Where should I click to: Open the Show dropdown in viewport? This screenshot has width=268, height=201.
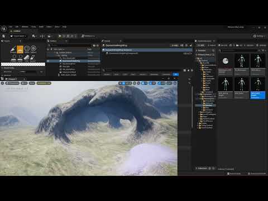(32, 83)
